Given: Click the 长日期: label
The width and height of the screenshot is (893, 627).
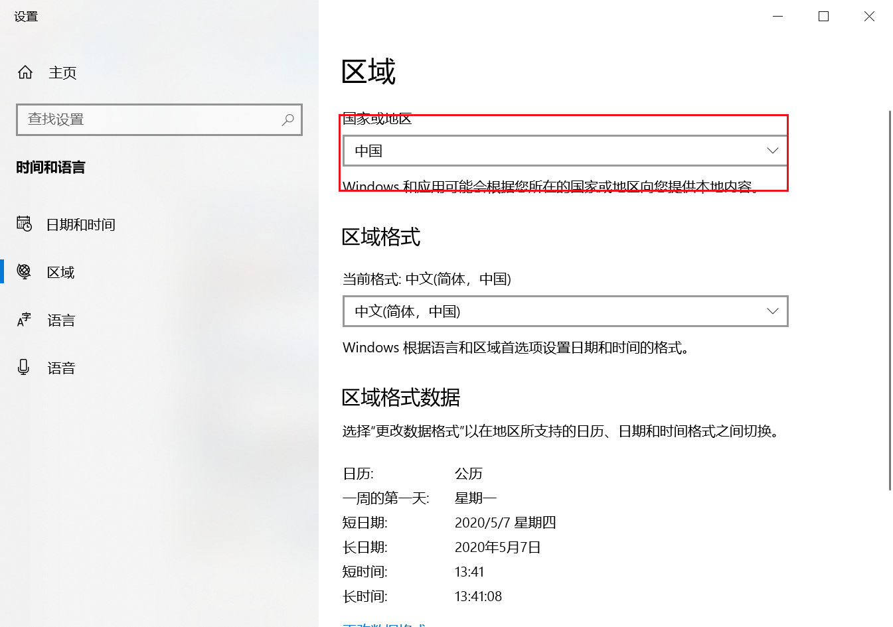Looking at the screenshot, I should coord(365,547).
